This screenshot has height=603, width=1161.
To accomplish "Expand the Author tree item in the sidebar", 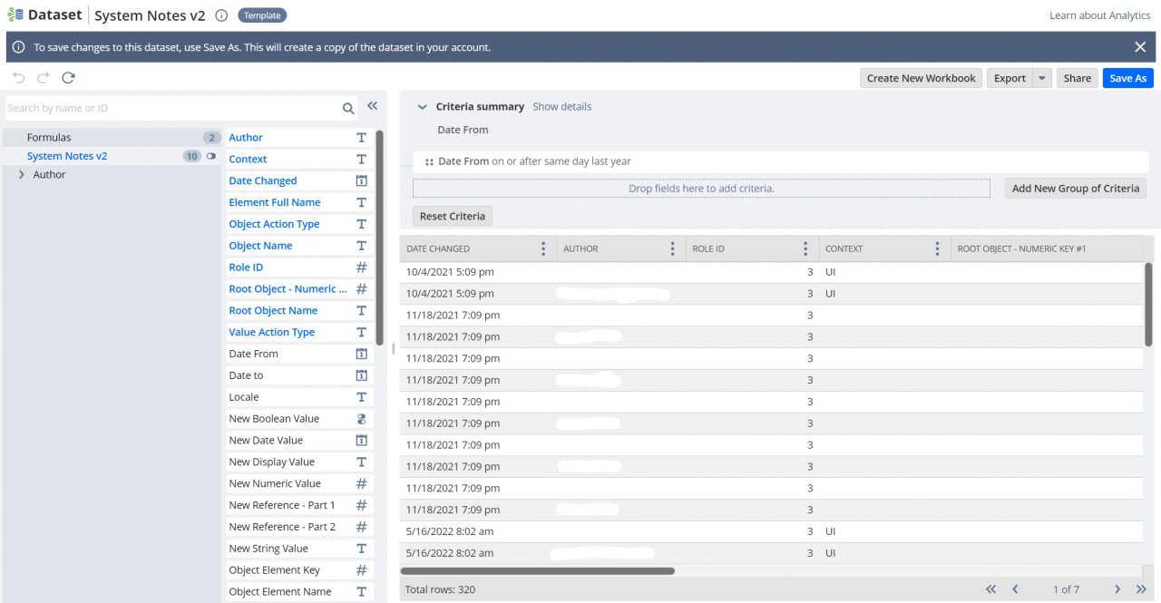I will [x=23, y=174].
